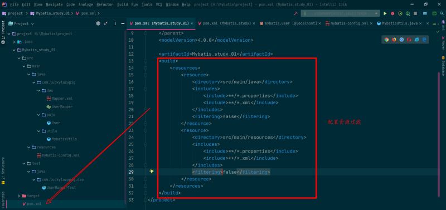Image resolution: width=446 pixels, height=210 pixels.
Task: Toggle the Structure tool window strip
Action: click(3, 171)
